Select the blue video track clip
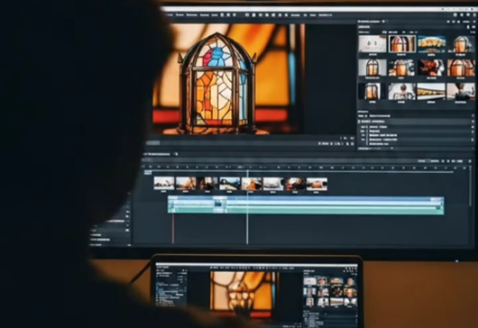Viewport: 478px width, 328px height. (306, 201)
